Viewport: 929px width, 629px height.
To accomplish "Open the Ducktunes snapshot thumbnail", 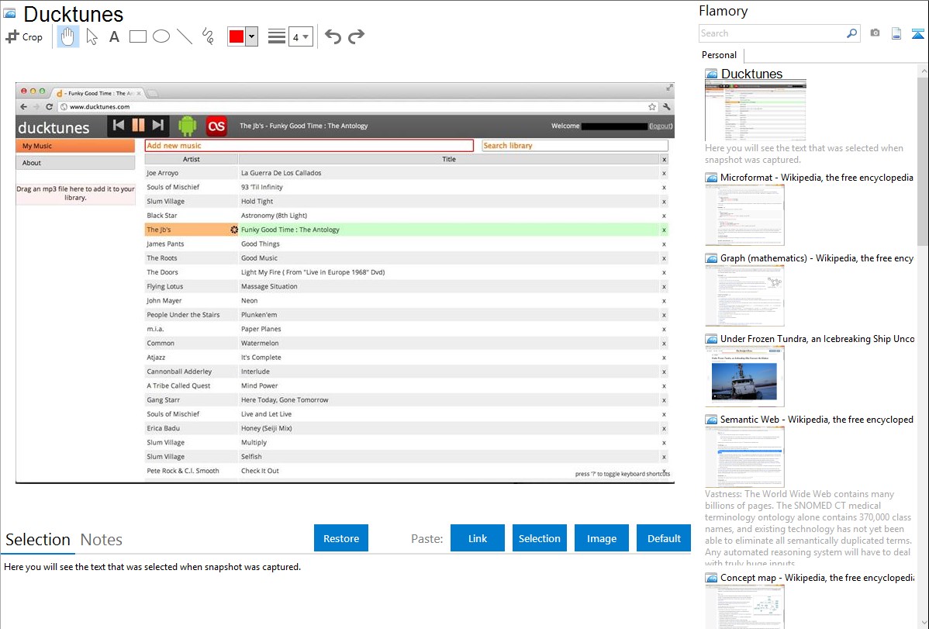I will 755,110.
